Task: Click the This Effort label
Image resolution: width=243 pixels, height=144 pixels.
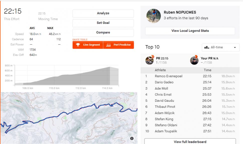Action: [x=12, y=19]
